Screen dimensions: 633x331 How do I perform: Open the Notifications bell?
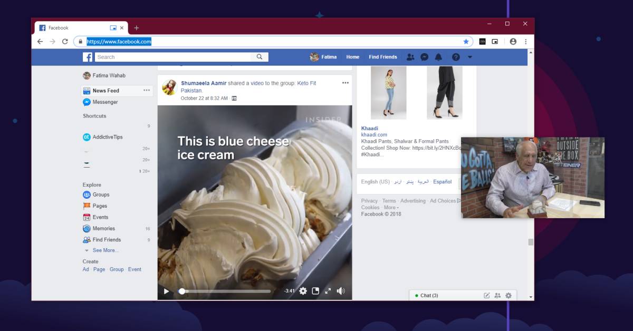click(x=438, y=57)
